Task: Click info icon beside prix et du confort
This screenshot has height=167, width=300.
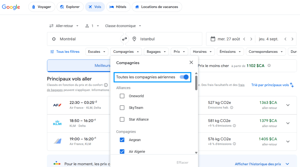Action: pyautogui.click(x=106, y=85)
